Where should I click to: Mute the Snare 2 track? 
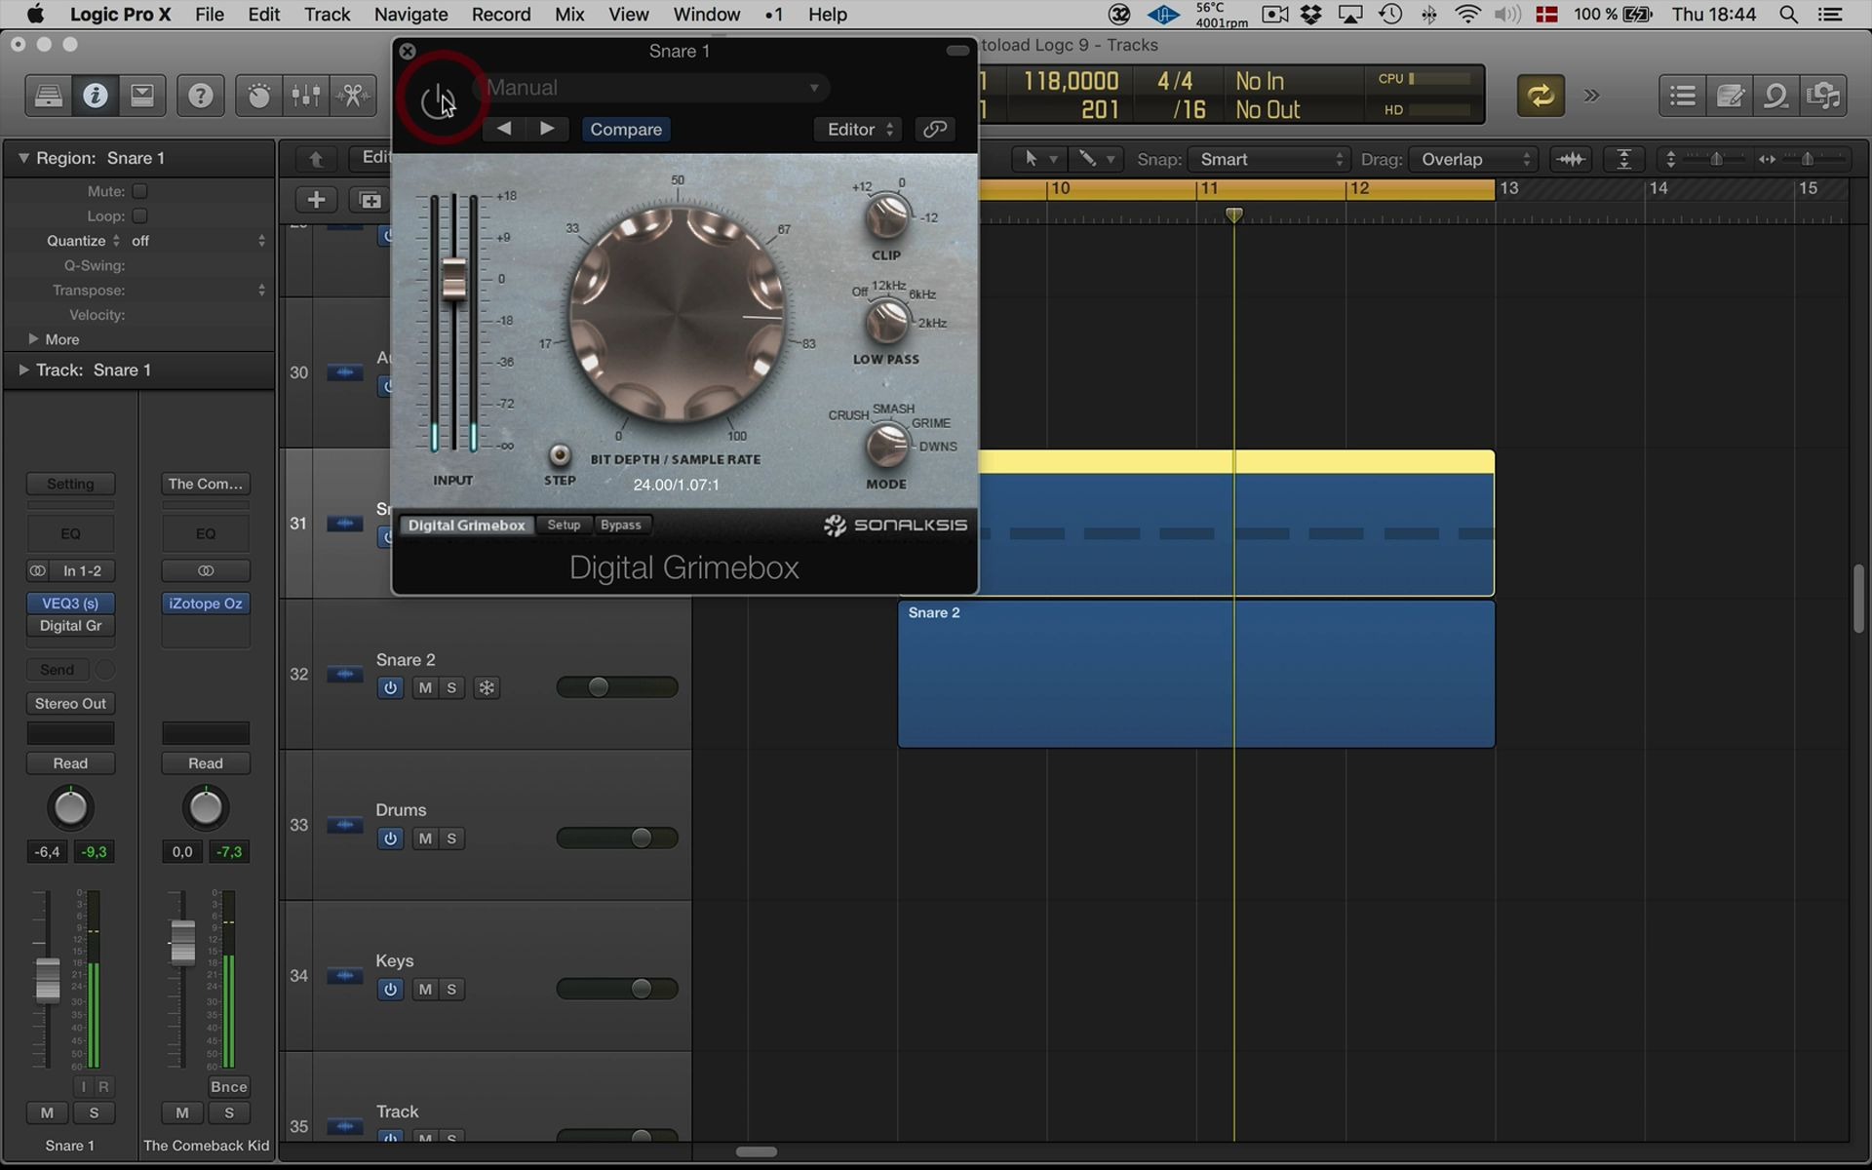click(424, 687)
